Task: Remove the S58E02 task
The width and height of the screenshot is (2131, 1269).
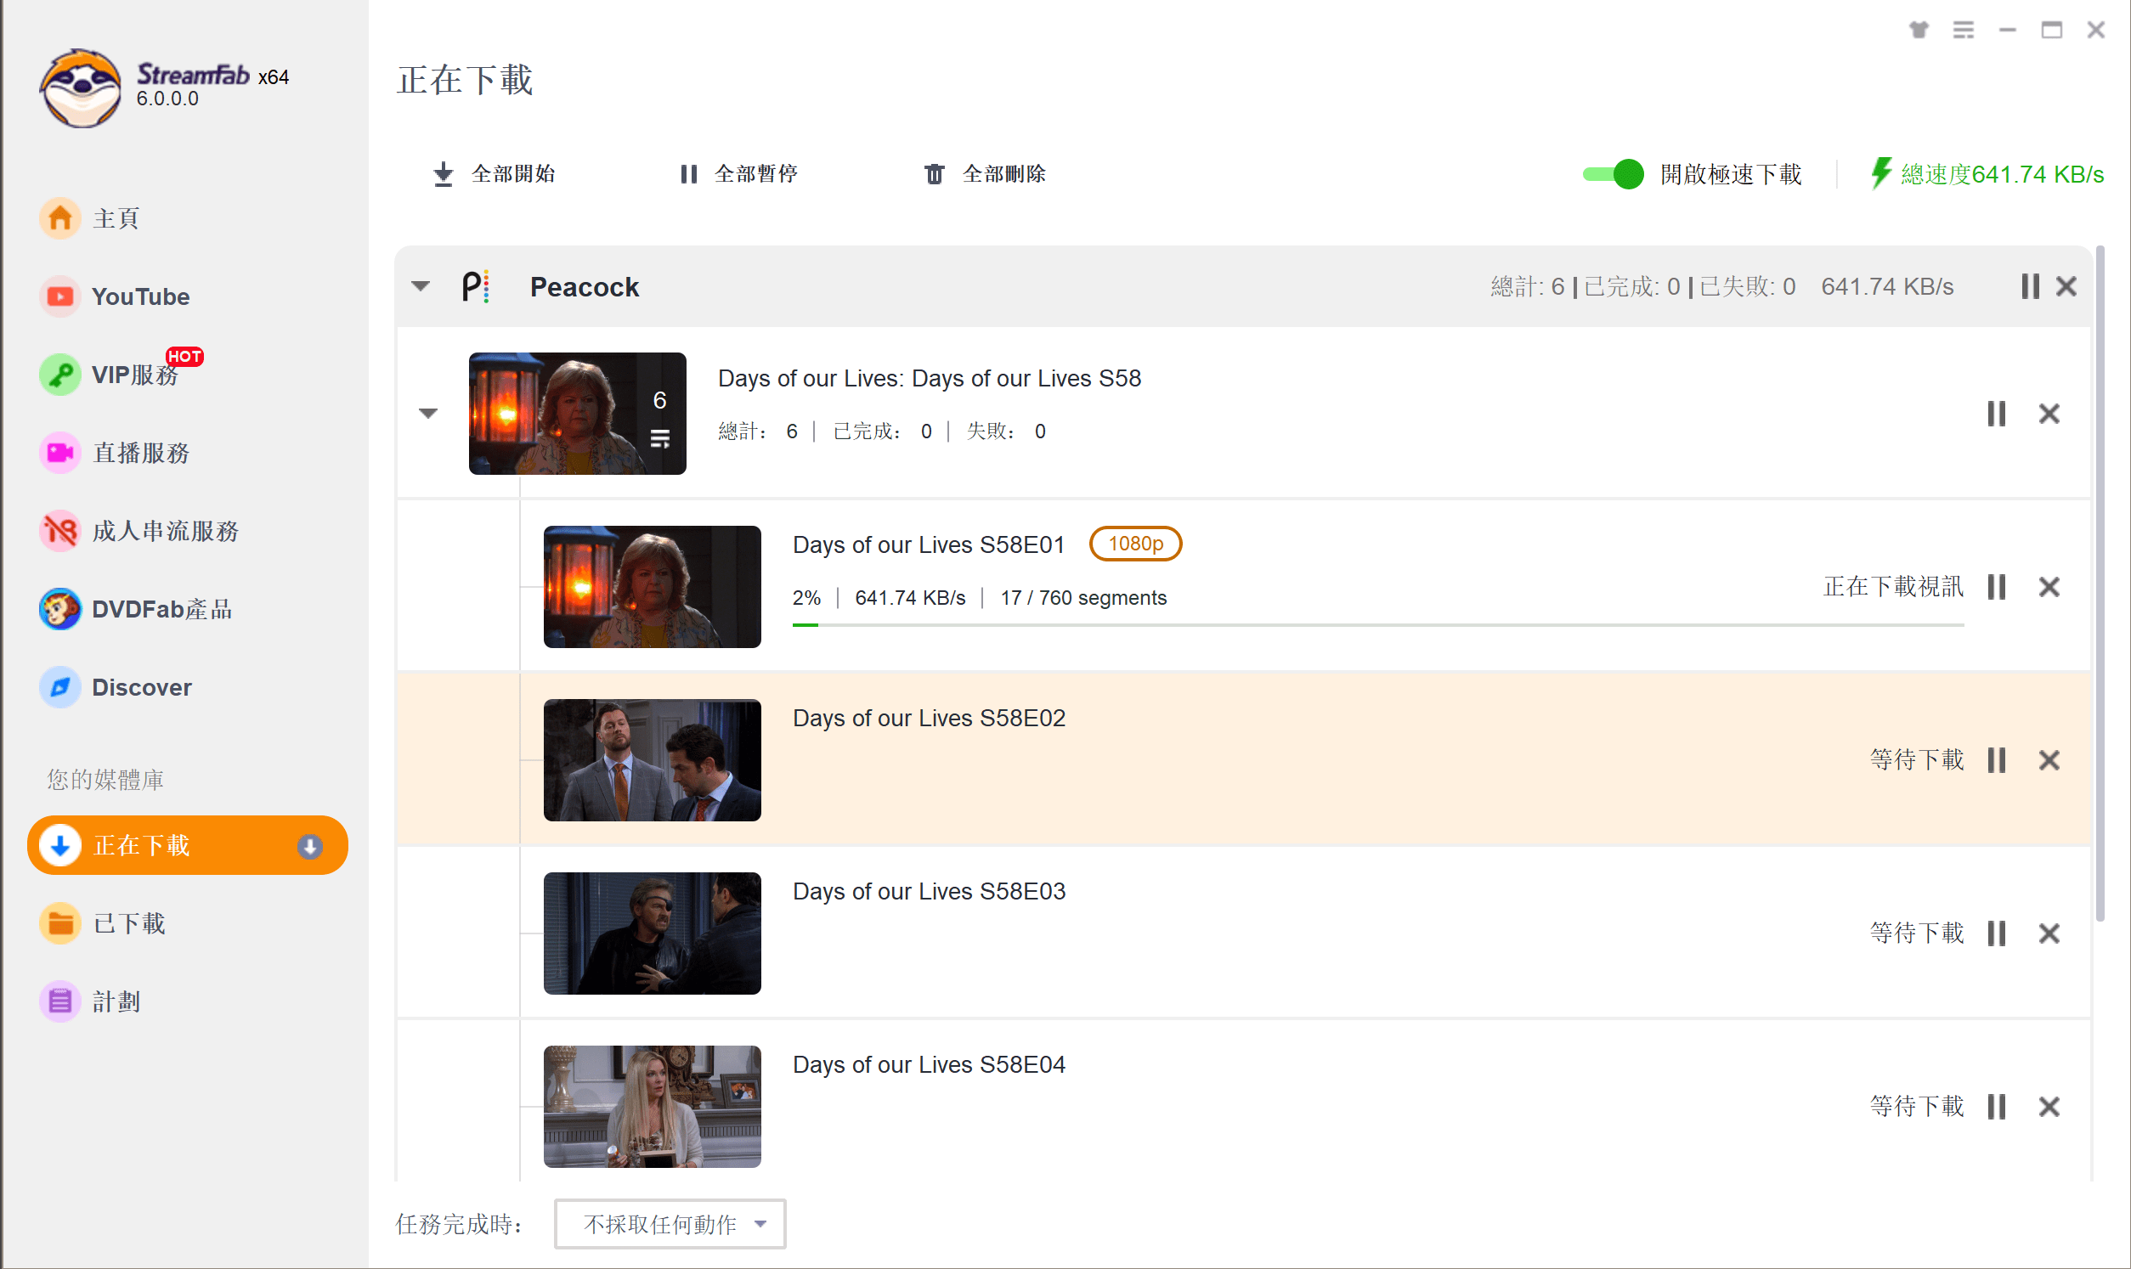Action: pyautogui.click(x=2049, y=760)
